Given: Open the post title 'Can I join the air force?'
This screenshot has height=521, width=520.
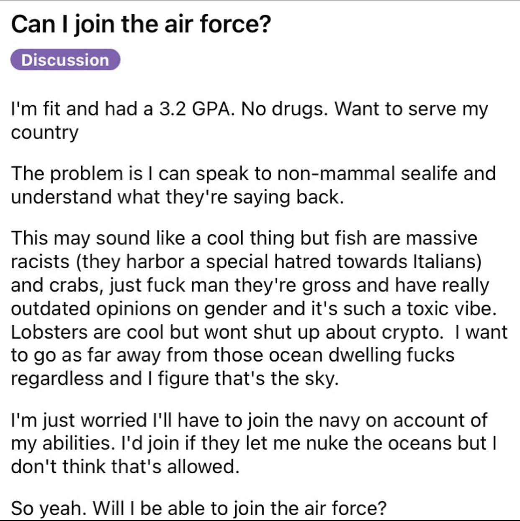Looking at the screenshot, I should [x=141, y=24].
